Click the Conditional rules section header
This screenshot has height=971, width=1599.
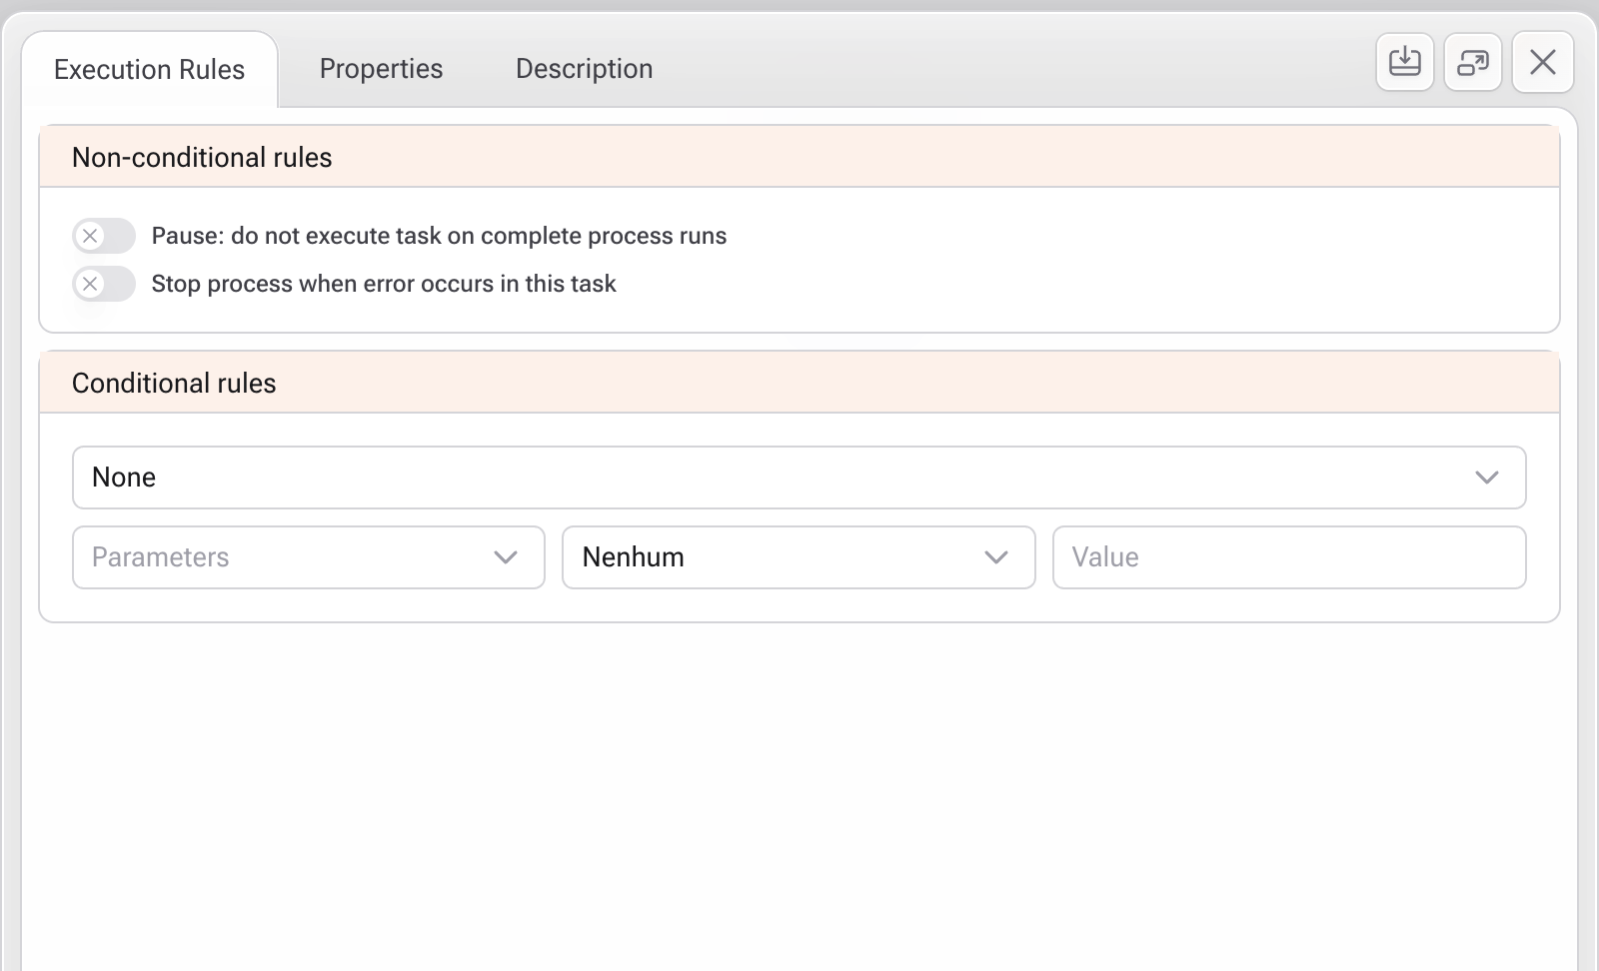pos(799,383)
